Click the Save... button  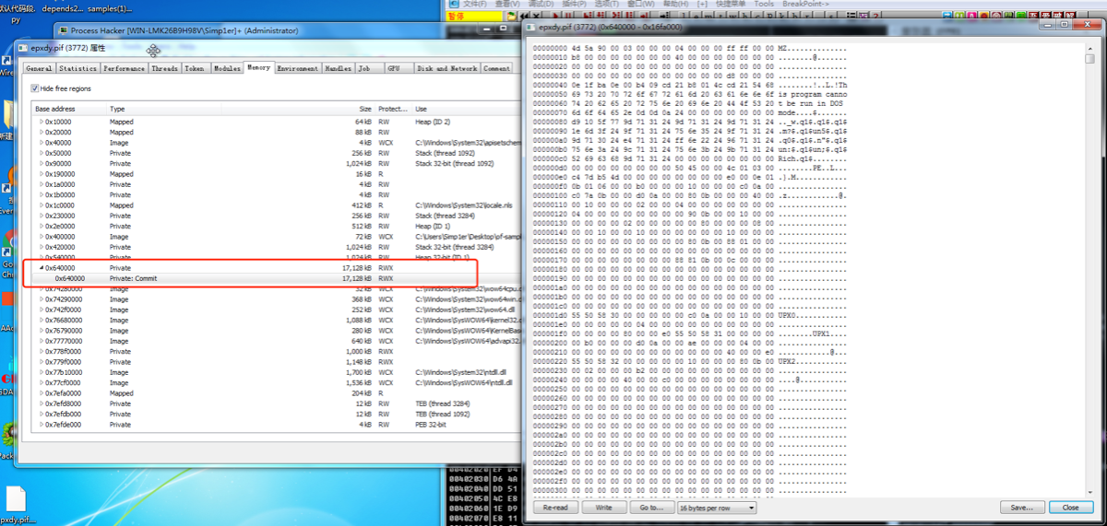pos(1022,508)
